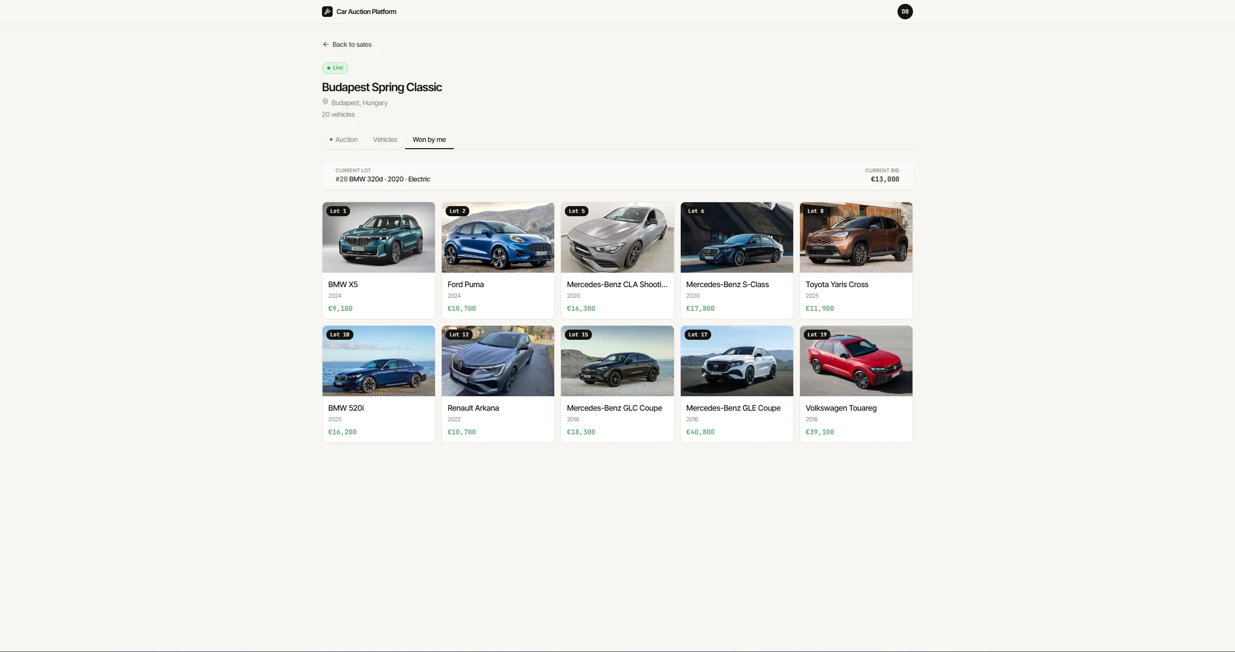Go Back to sales
This screenshot has width=1235, height=652.
(x=347, y=44)
